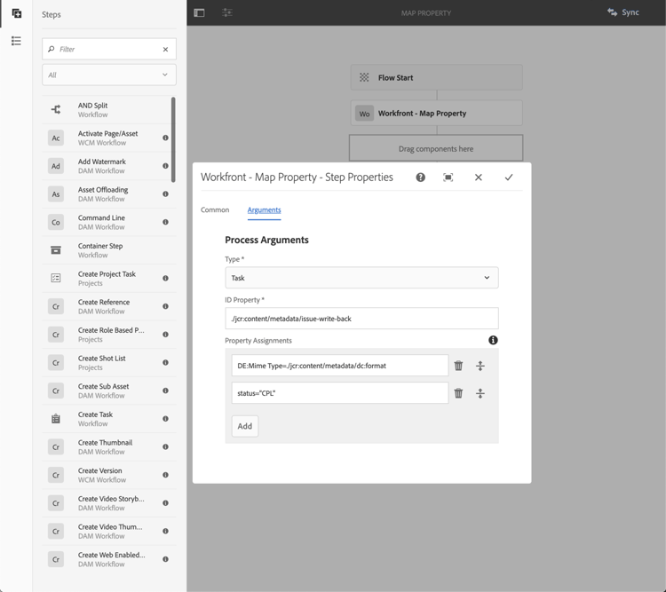Image resolution: width=666 pixels, height=592 pixels.
Task: Click the Flow Start node
Action: 437,77
